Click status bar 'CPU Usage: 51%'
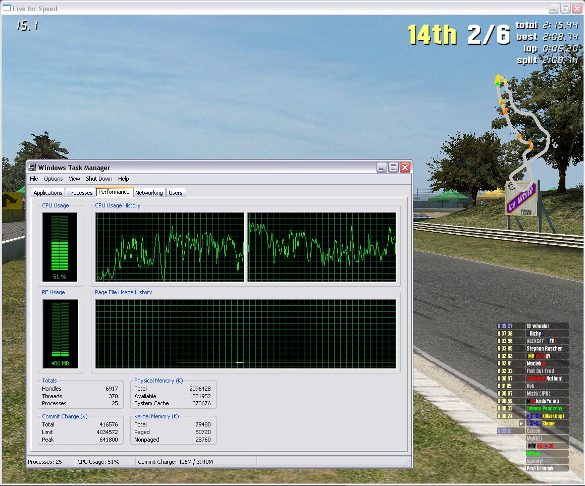Image resolution: width=585 pixels, height=486 pixels. point(98,462)
